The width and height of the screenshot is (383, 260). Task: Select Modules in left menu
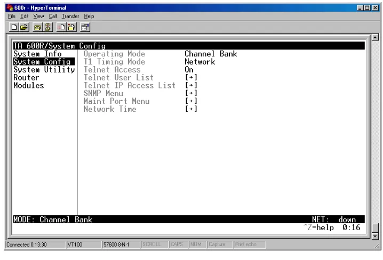(29, 85)
